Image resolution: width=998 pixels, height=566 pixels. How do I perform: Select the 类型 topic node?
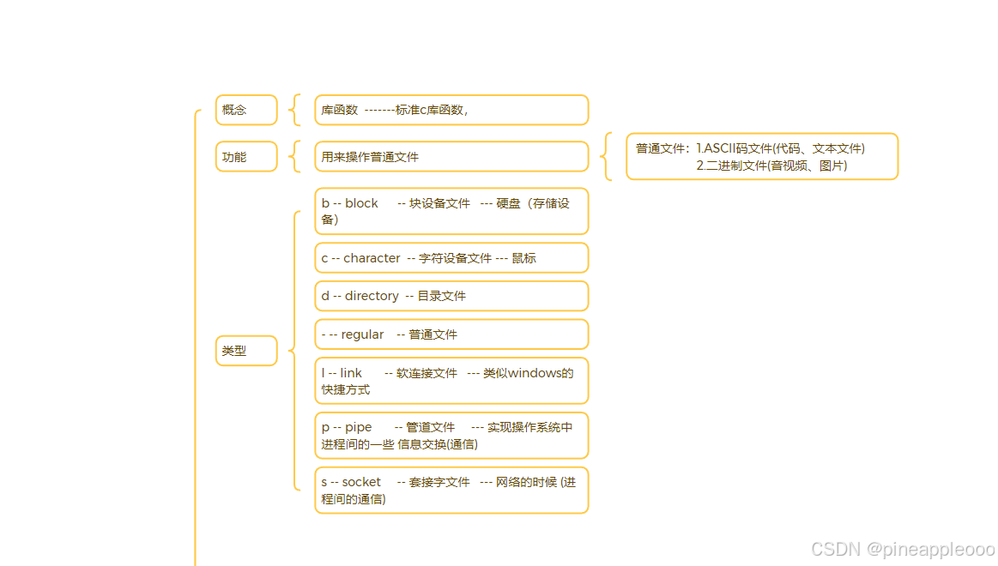point(245,351)
